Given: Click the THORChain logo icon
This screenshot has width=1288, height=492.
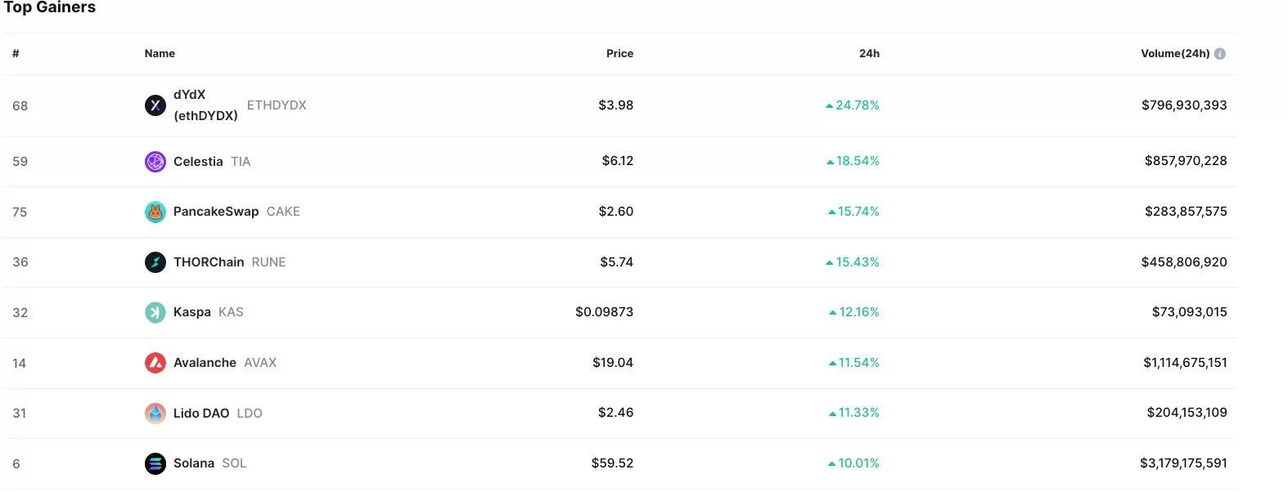Looking at the screenshot, I should (x=155, y=262).
